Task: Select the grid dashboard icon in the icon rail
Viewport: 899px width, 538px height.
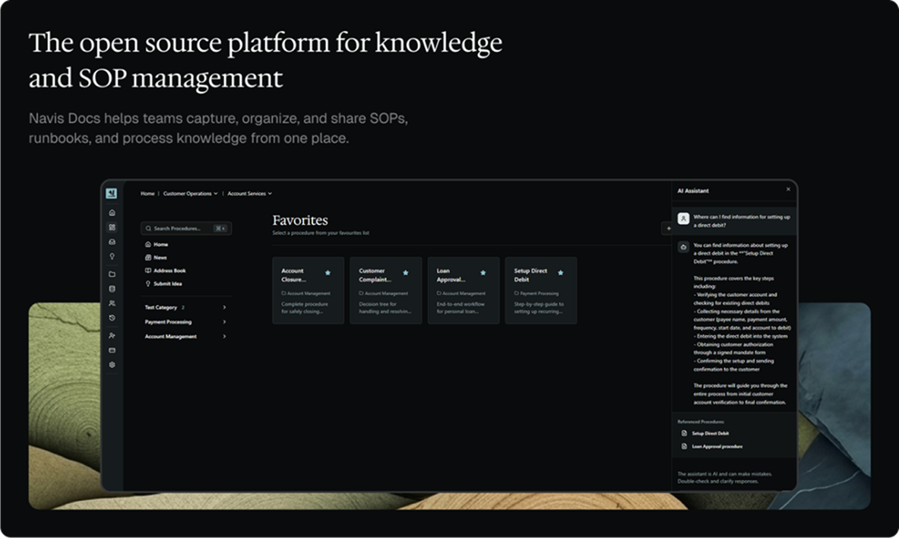Action: click(x=112, y=227)
